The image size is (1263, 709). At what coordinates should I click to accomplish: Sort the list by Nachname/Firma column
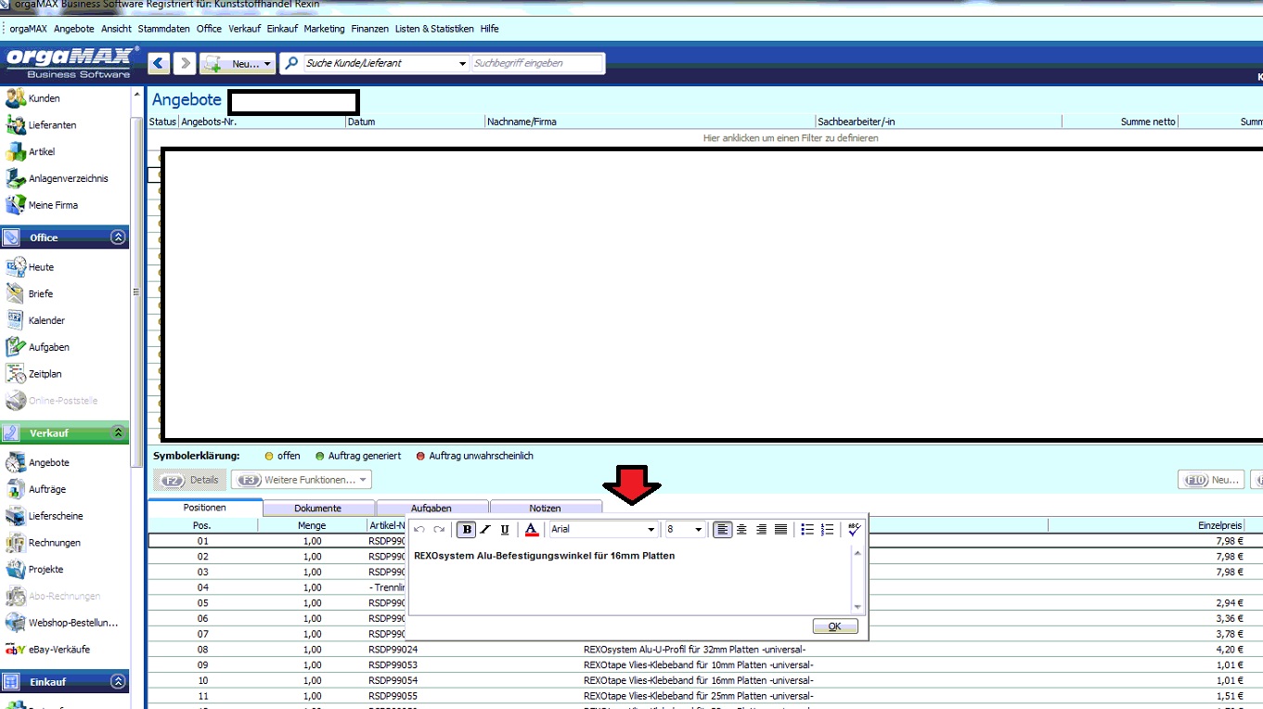[x=650, y=122]
